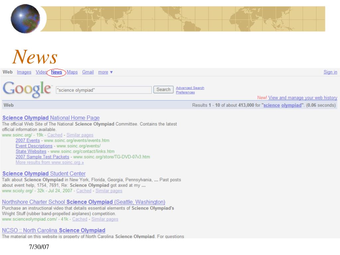The height and width of the screenshot is (255, 340).
Task: Open Similar pages for www.soinc.org
Action: 80,135
